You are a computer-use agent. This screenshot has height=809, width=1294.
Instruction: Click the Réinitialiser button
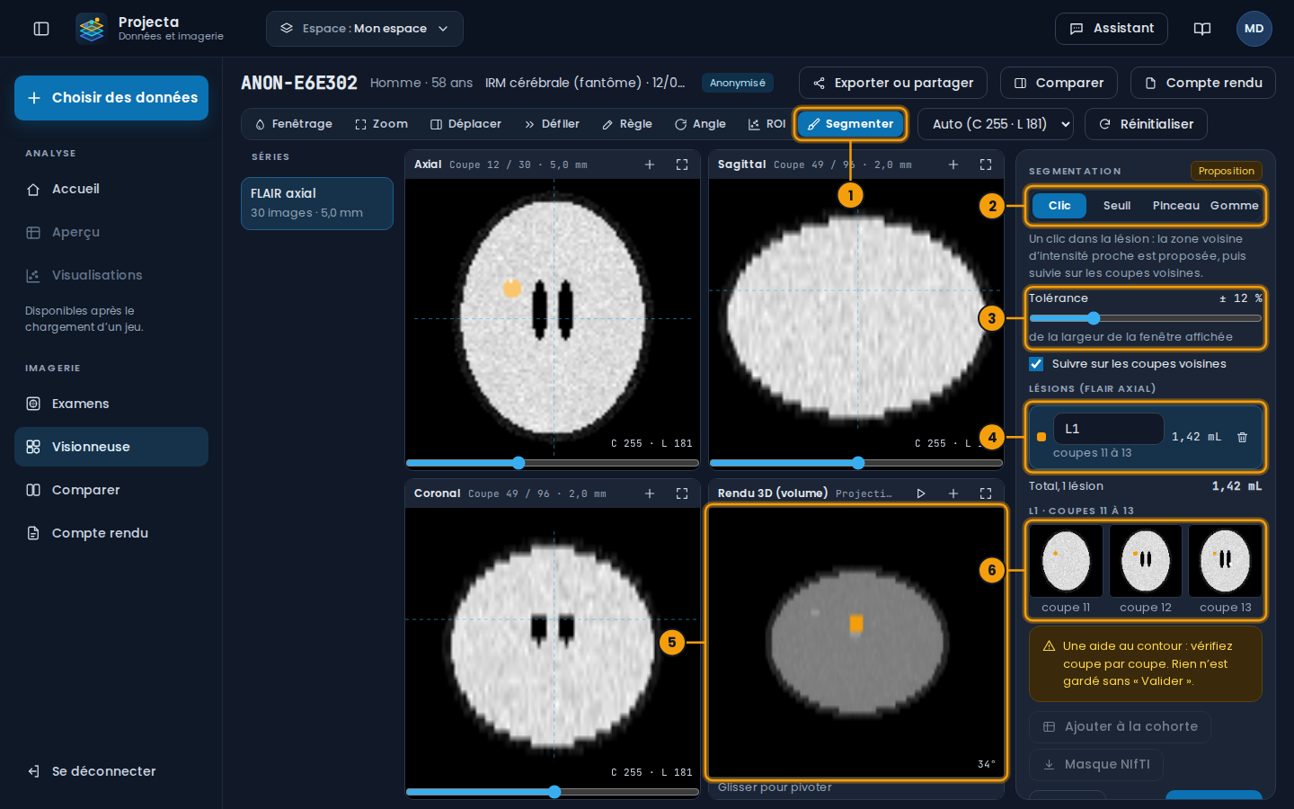pyautogui.click(x=1146, y=124)
